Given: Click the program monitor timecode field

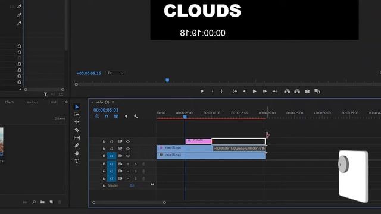Looking at the screenshot, I should [89, 73].
